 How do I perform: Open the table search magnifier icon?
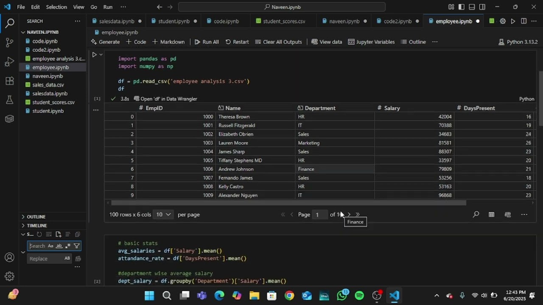tap(476, 215)
